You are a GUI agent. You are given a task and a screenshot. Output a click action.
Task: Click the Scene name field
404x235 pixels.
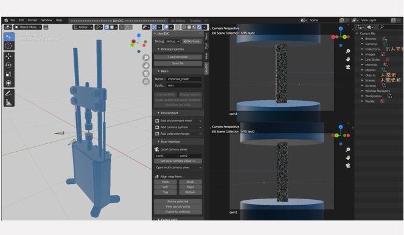coord(323,20)
